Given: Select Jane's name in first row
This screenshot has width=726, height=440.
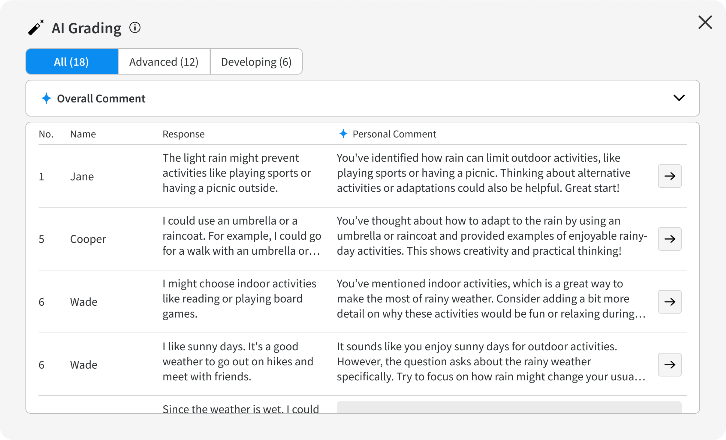Looking at the screenshot, I should coord(82,176).
